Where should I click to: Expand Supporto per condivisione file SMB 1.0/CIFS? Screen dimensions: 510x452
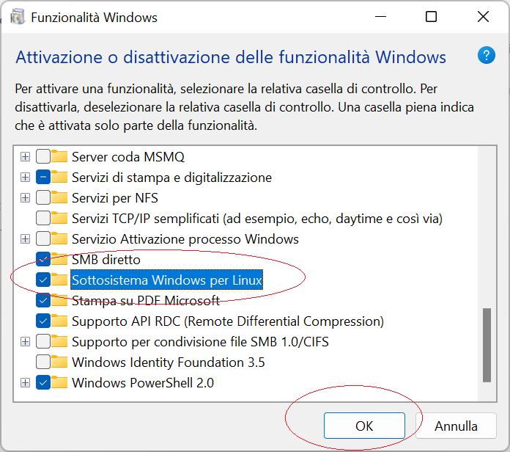pos(25,342)
